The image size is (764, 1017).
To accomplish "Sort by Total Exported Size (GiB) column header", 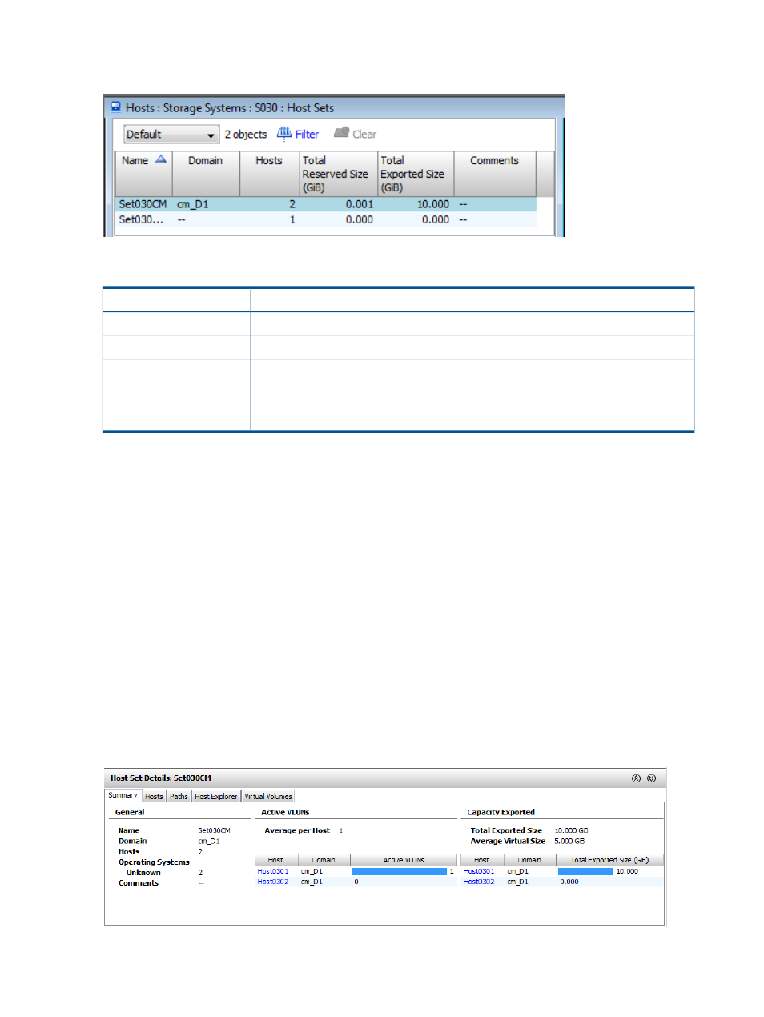I will [x=415, y=173].
